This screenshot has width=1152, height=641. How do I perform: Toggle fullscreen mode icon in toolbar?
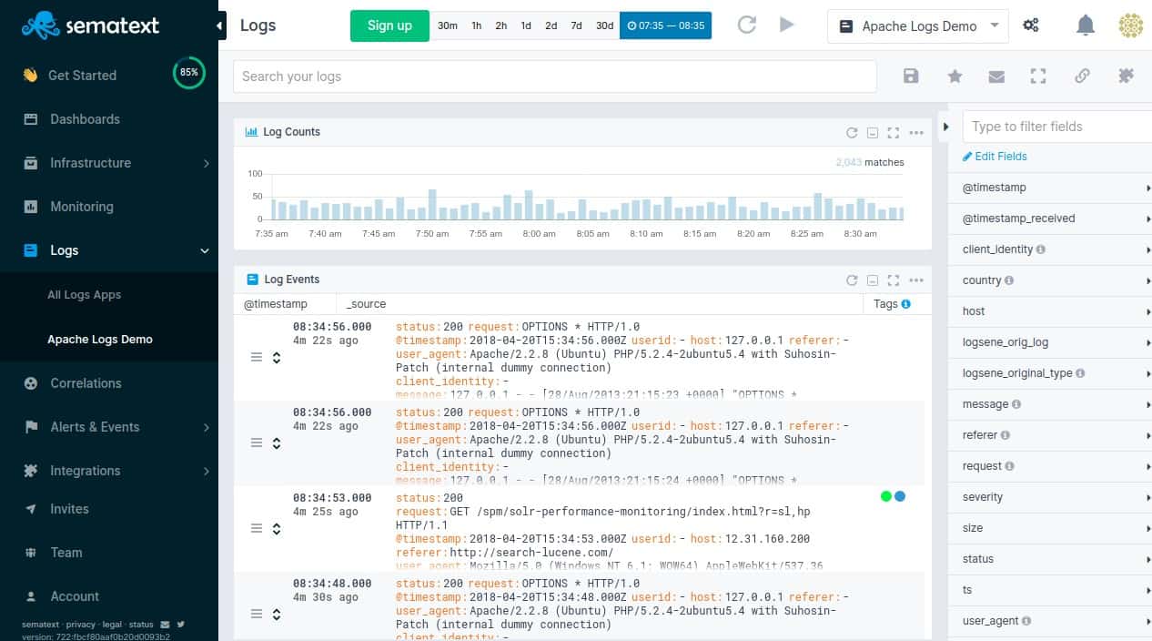1038,76
